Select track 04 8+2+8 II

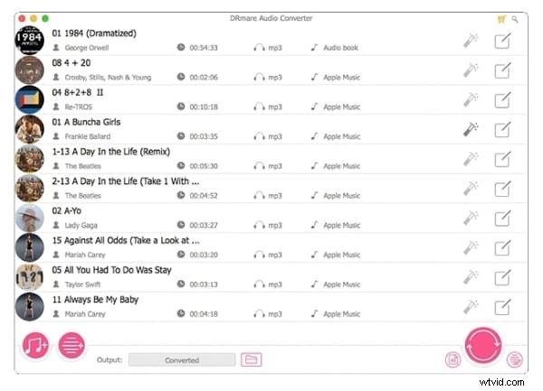point(78,92)
